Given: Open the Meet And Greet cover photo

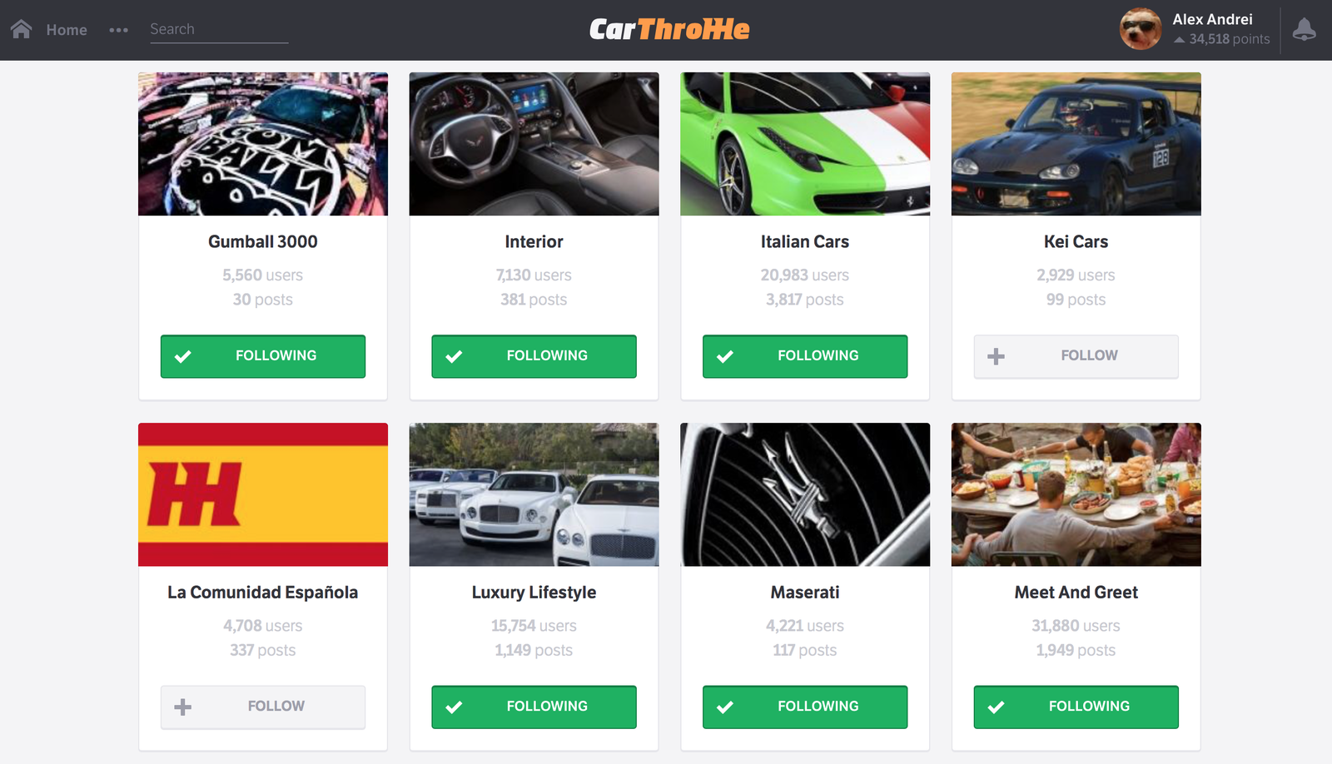Looking at the screenshot, I should pos(1076,494).
